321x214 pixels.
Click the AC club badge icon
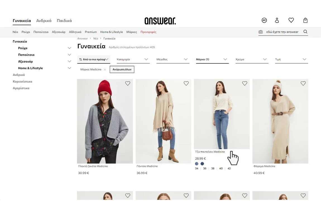click(264, 20)
